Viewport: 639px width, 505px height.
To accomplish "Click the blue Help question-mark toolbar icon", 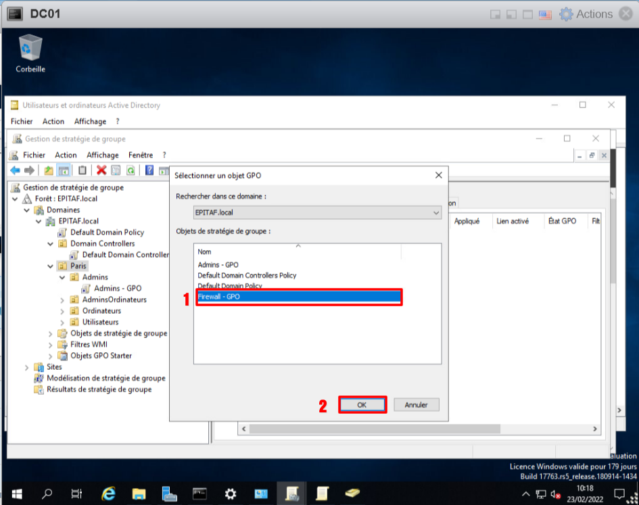I will click(x=149, y=170).
